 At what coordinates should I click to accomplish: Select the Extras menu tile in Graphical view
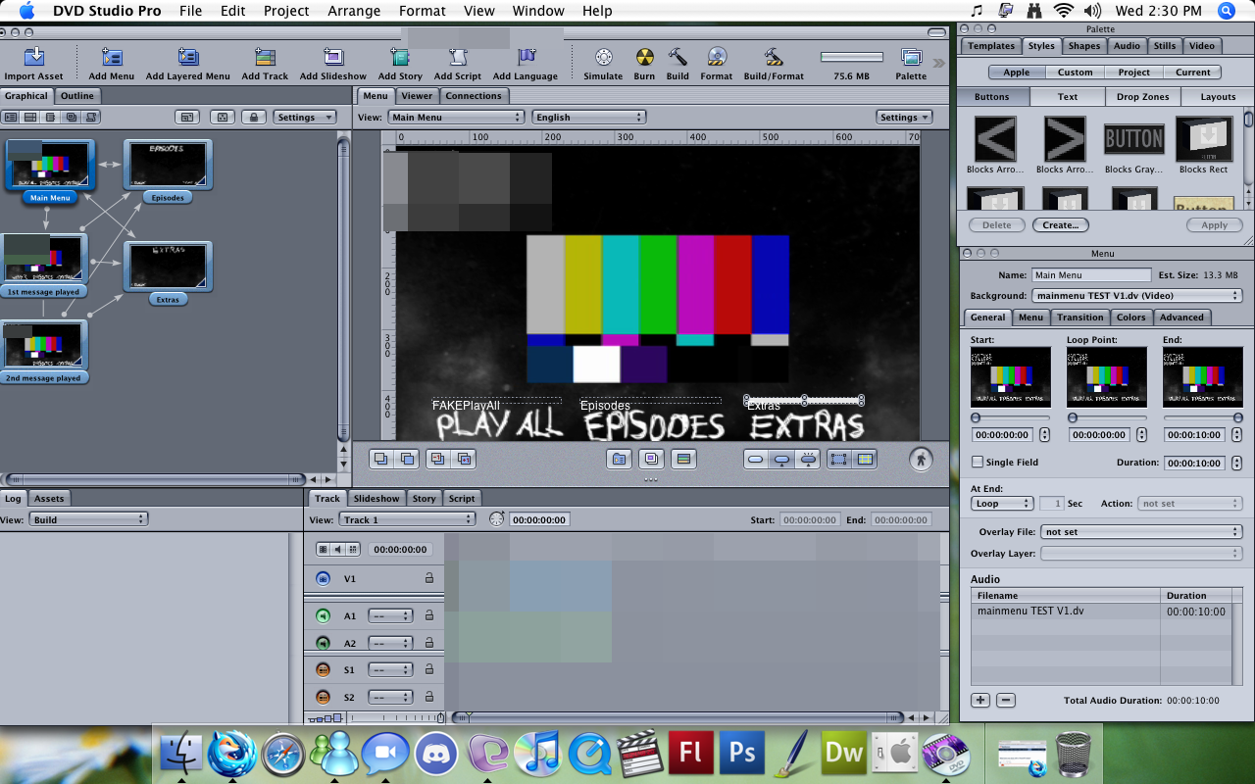(168, 266)
